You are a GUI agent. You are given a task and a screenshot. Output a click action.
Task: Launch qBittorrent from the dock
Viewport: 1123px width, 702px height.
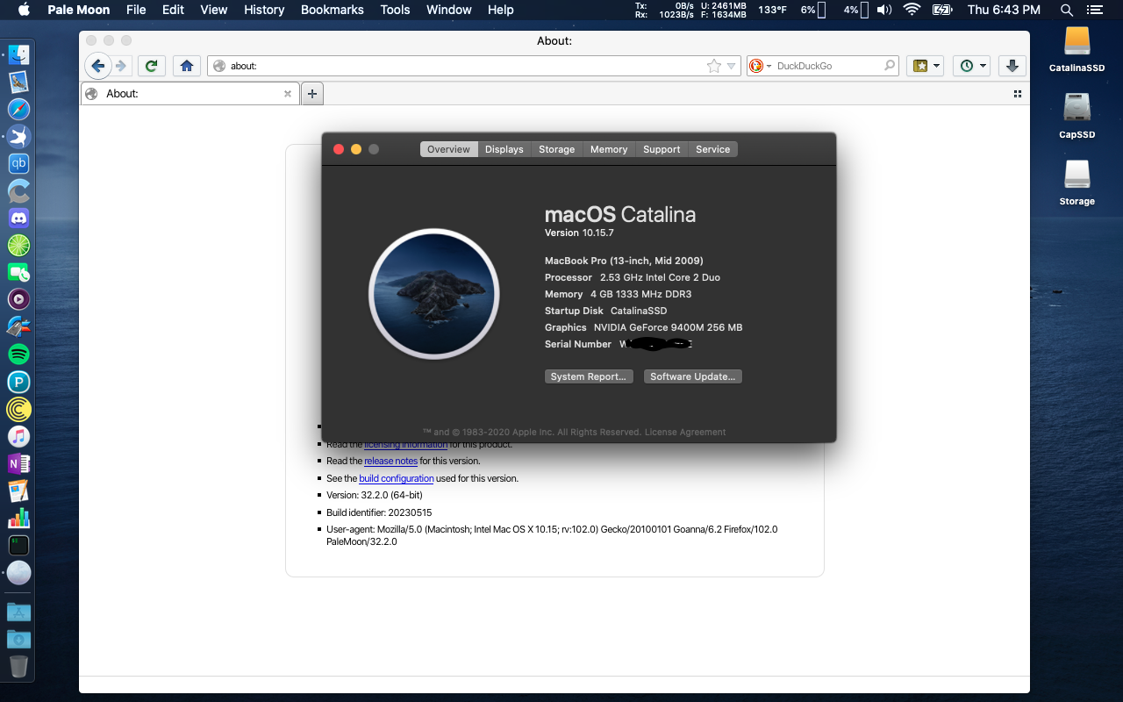[x=18, y=163]
